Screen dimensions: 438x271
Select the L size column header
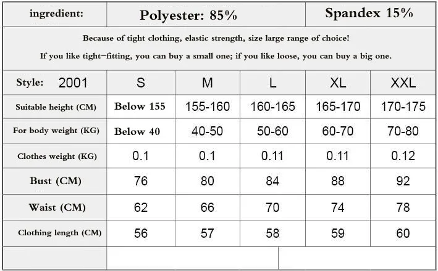272,83
